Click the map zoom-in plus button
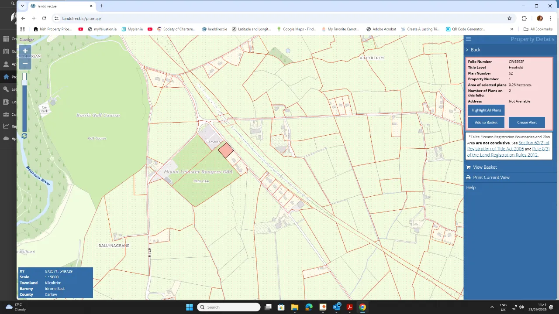Viewport: 559px width, 314px height. pos(25,51)
